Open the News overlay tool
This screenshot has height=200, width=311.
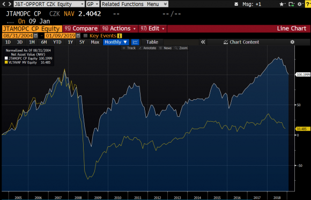coord(165,48)
